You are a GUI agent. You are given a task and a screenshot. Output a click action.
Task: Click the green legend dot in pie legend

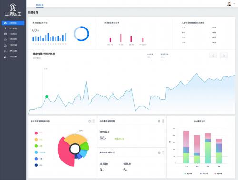pyautogui.click(x=36, y=146)
